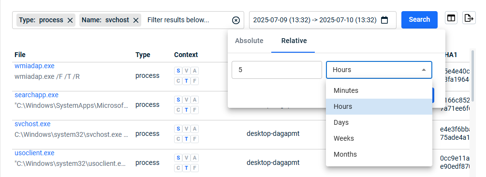Click the relative amount field showing 5
Image resolution: width=486 pixels, height=177 pixels.
277,70
